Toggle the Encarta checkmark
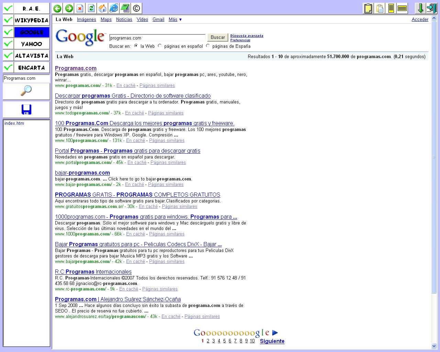Viewport: 440px width, 352px height. pos(8,67)
